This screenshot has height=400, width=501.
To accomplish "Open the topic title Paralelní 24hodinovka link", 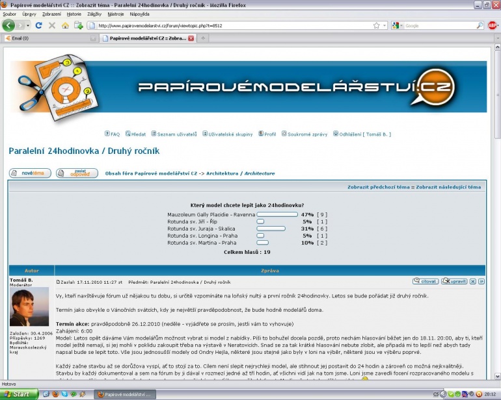I will [x=84, y=151].
